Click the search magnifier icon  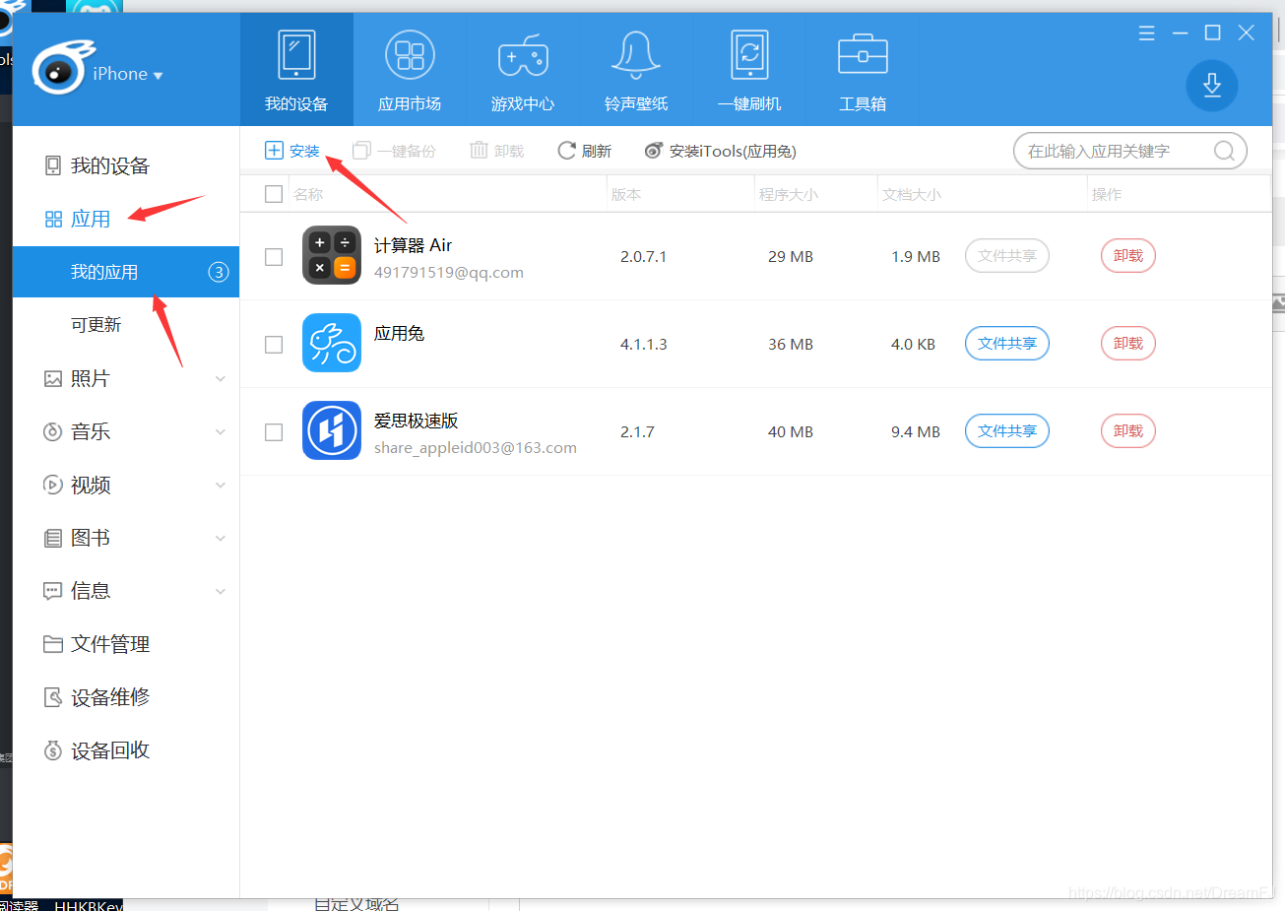point(1224,151)
